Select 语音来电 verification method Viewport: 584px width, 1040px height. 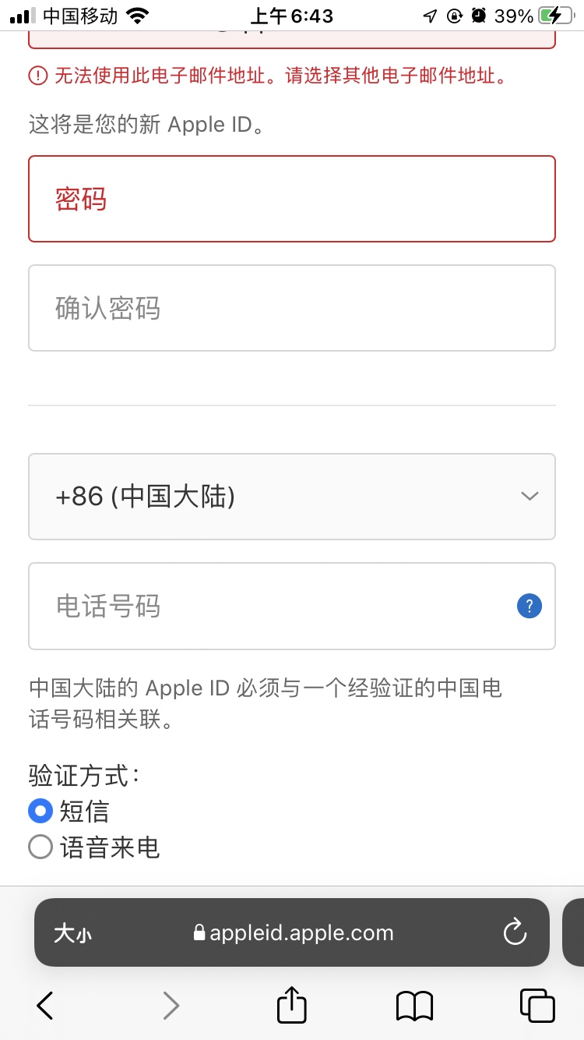pos(40,847)
